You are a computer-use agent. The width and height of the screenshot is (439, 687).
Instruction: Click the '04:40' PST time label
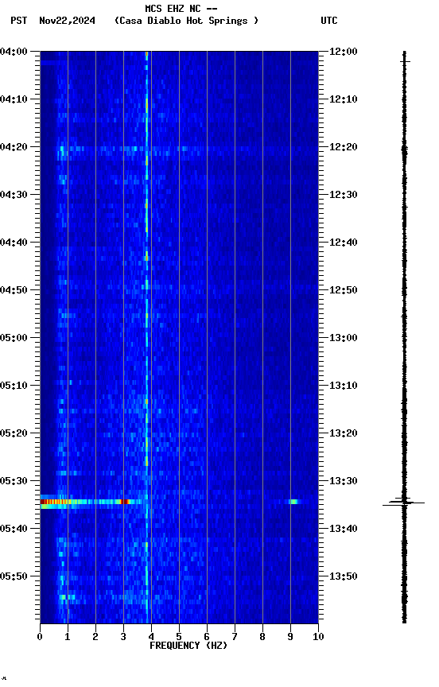(x=14, y=243)
